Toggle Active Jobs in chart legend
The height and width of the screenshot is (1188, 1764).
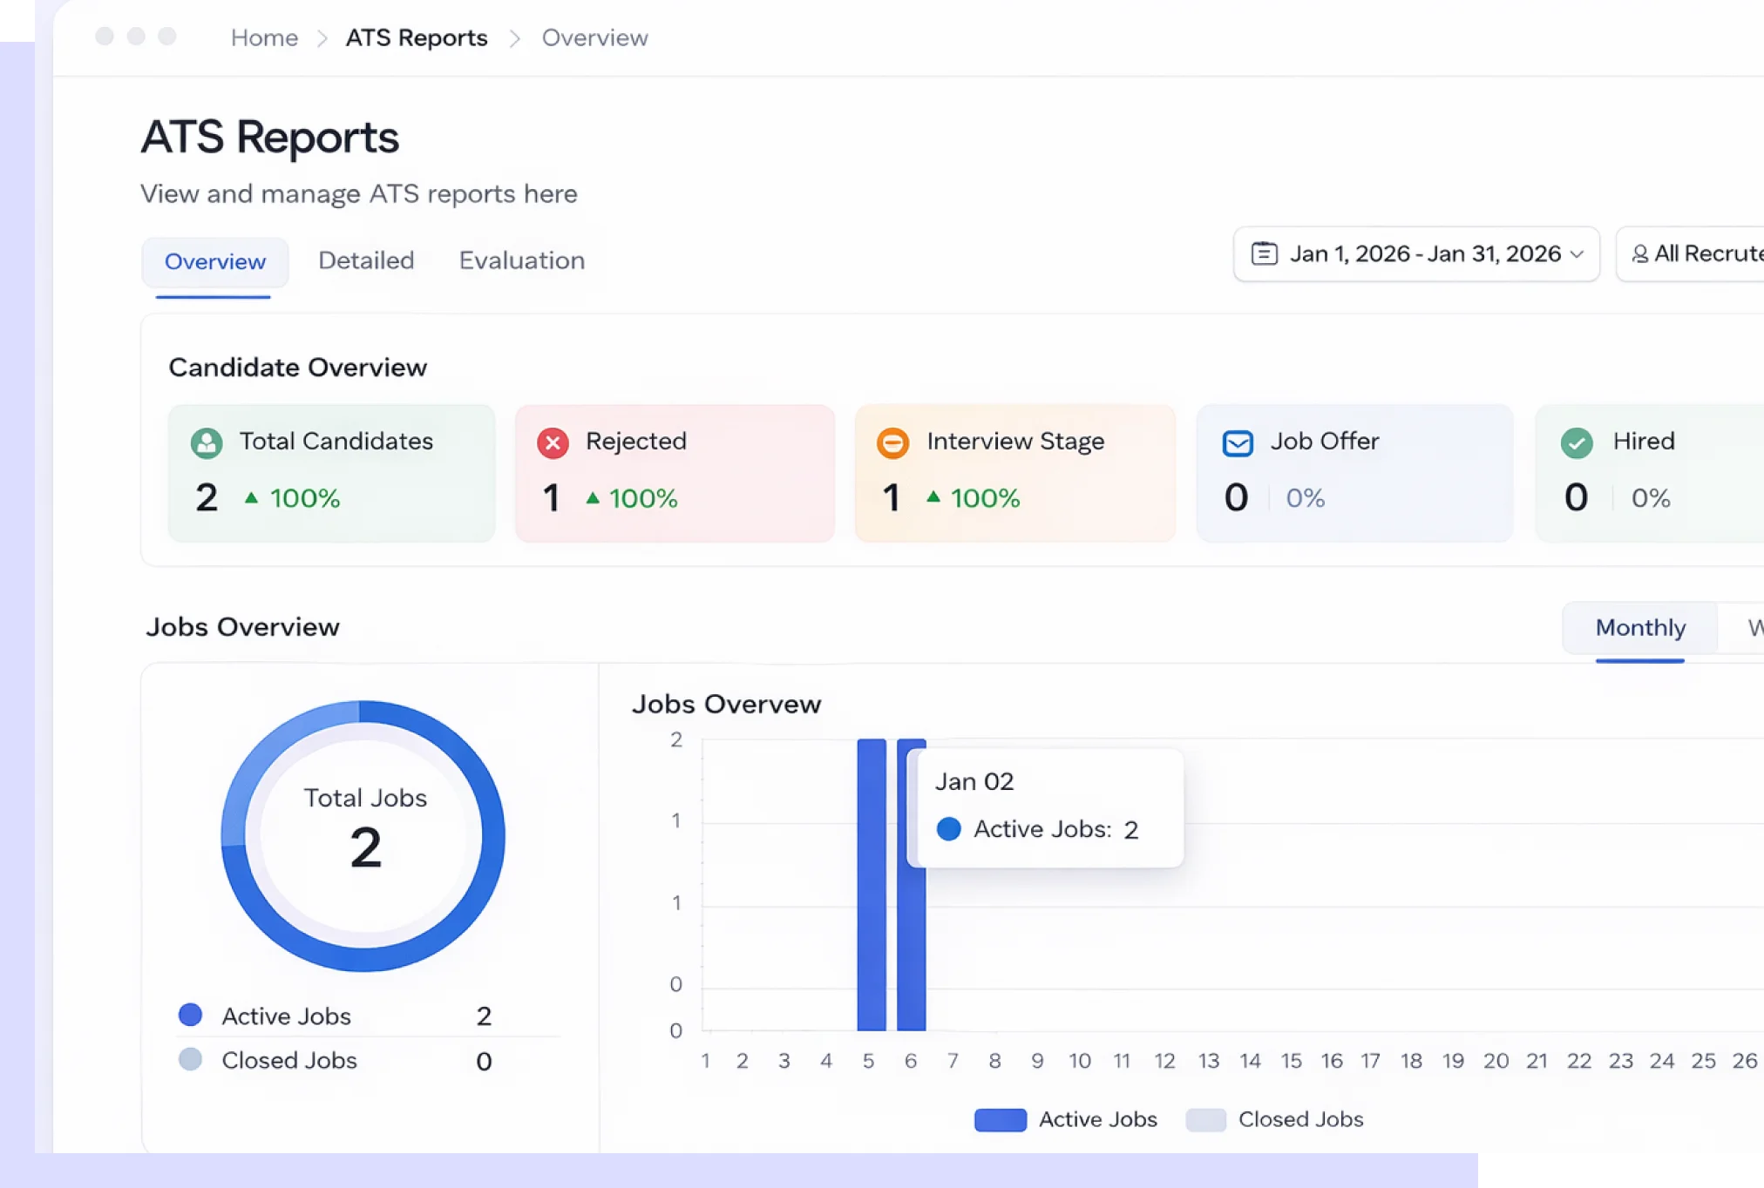(1065, 1119)
